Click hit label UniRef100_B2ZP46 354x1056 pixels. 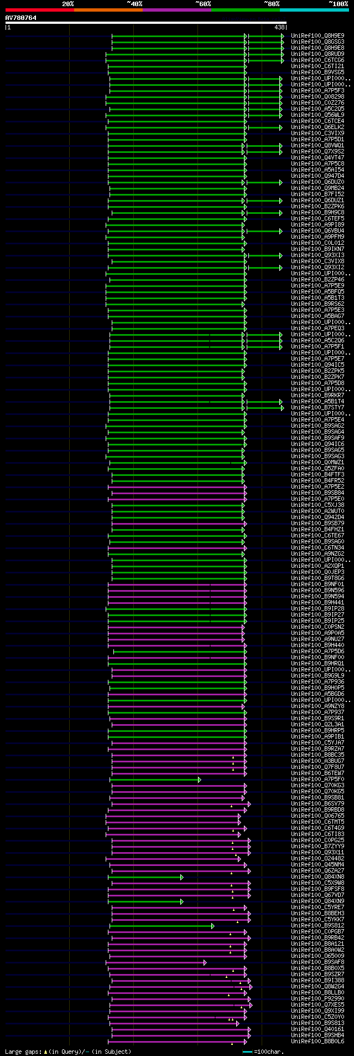click(x=317, y=279)
